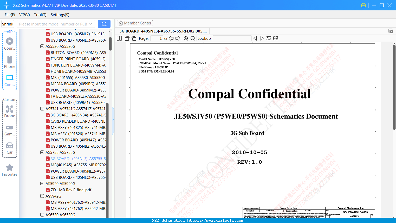The height and width of the screenshot is (223, 396).
Task: Open CARD READER BOARD -(405NB file
Action: coord(78,121)
